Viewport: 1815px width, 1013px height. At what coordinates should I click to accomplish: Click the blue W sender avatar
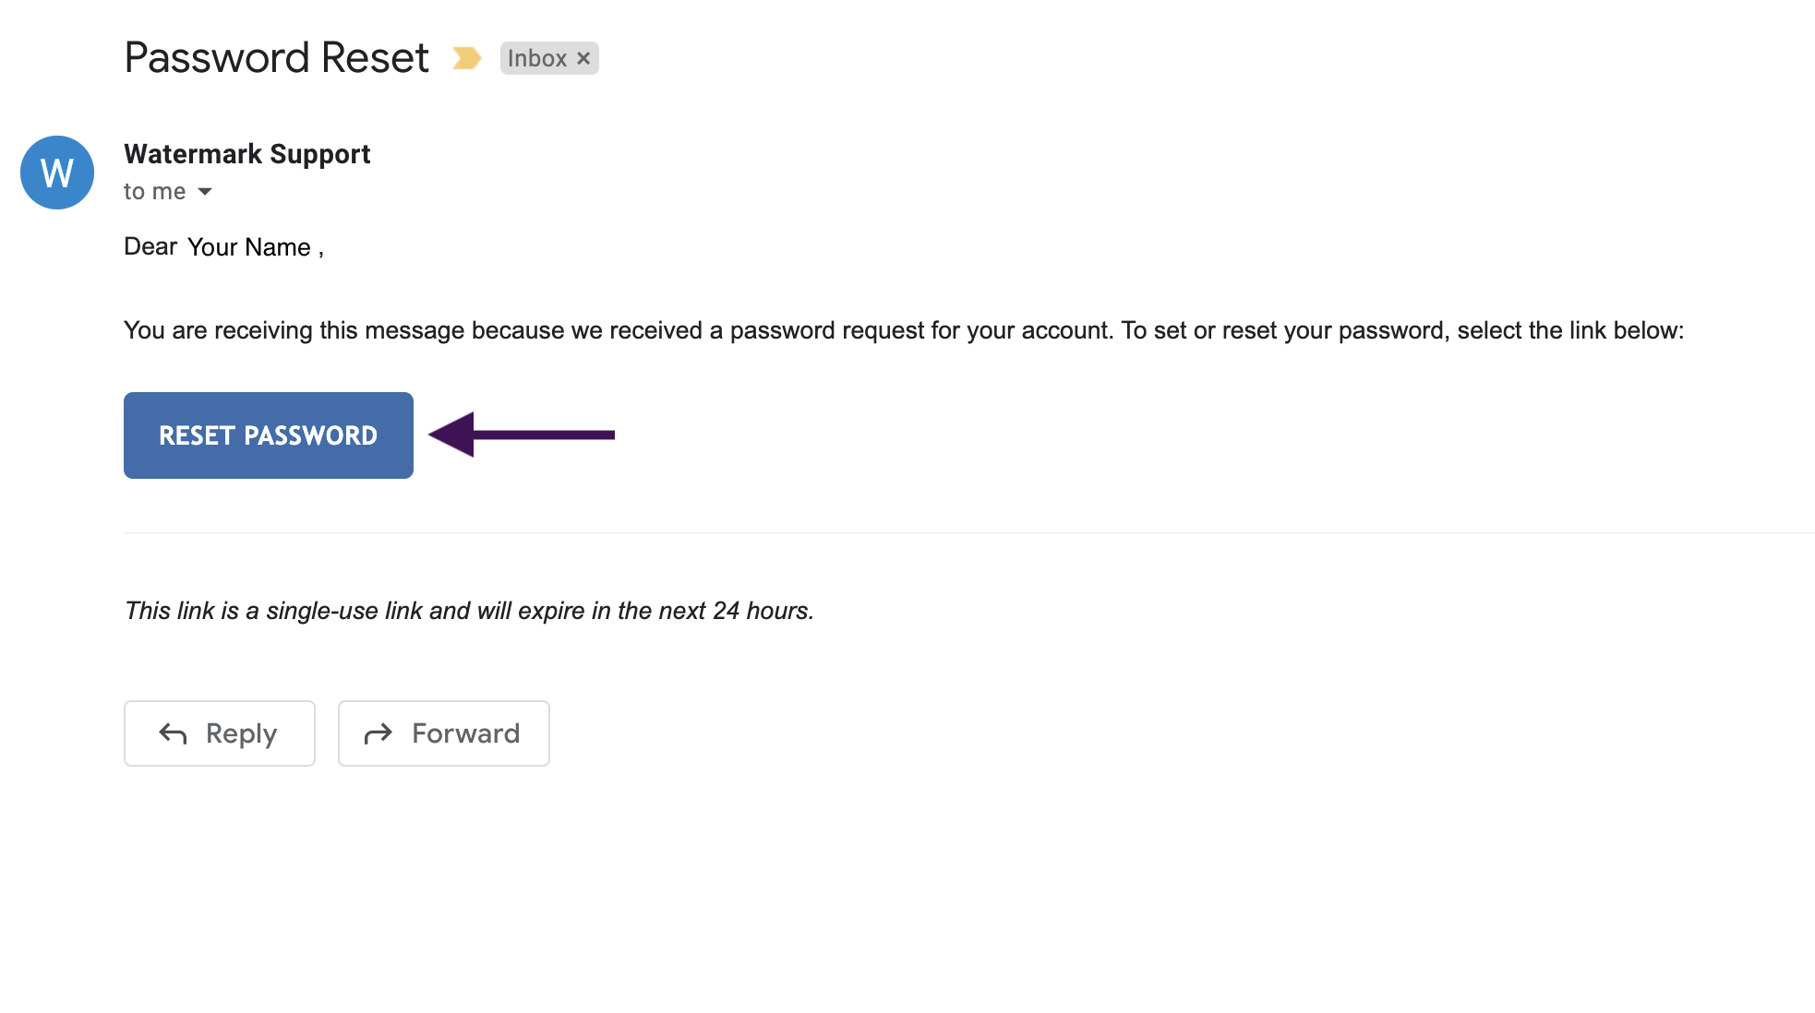57,173
